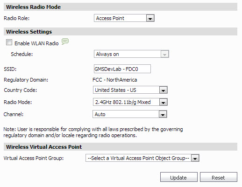Click into the SSID text field
This screenshot has height=187, width=242.
coord(122,69)
